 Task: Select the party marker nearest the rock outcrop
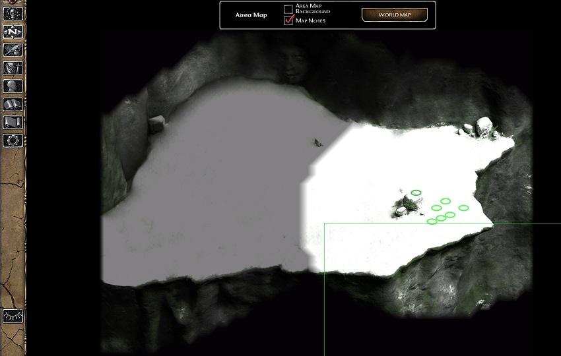pos(416,193)
